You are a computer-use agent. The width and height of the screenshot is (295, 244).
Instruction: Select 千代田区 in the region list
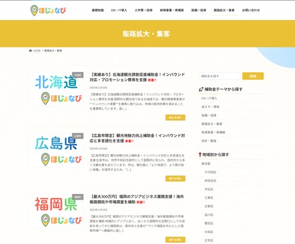210,172
